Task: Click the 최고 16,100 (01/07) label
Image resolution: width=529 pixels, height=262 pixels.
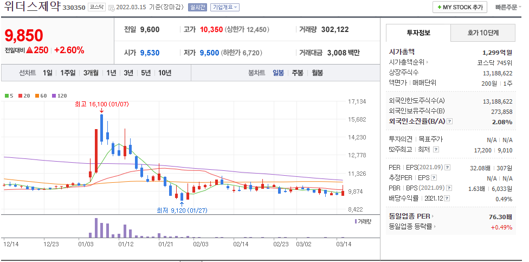Action: (102, 104)
